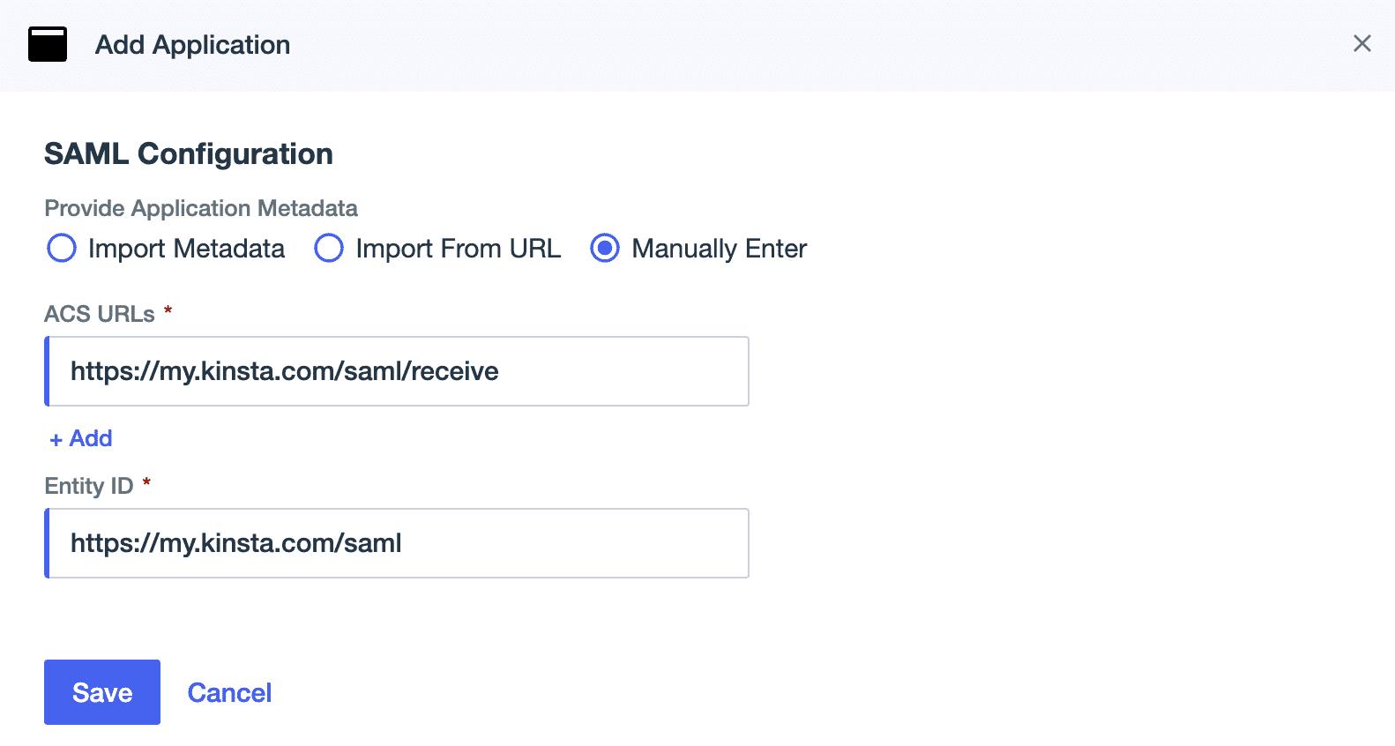
Task: Select the Import Metadata option
Action: click(62, 249)
